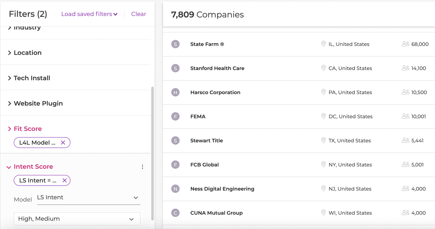Click DC, United States location text
This screenshot has width=435, height=229.
[350, 116]
